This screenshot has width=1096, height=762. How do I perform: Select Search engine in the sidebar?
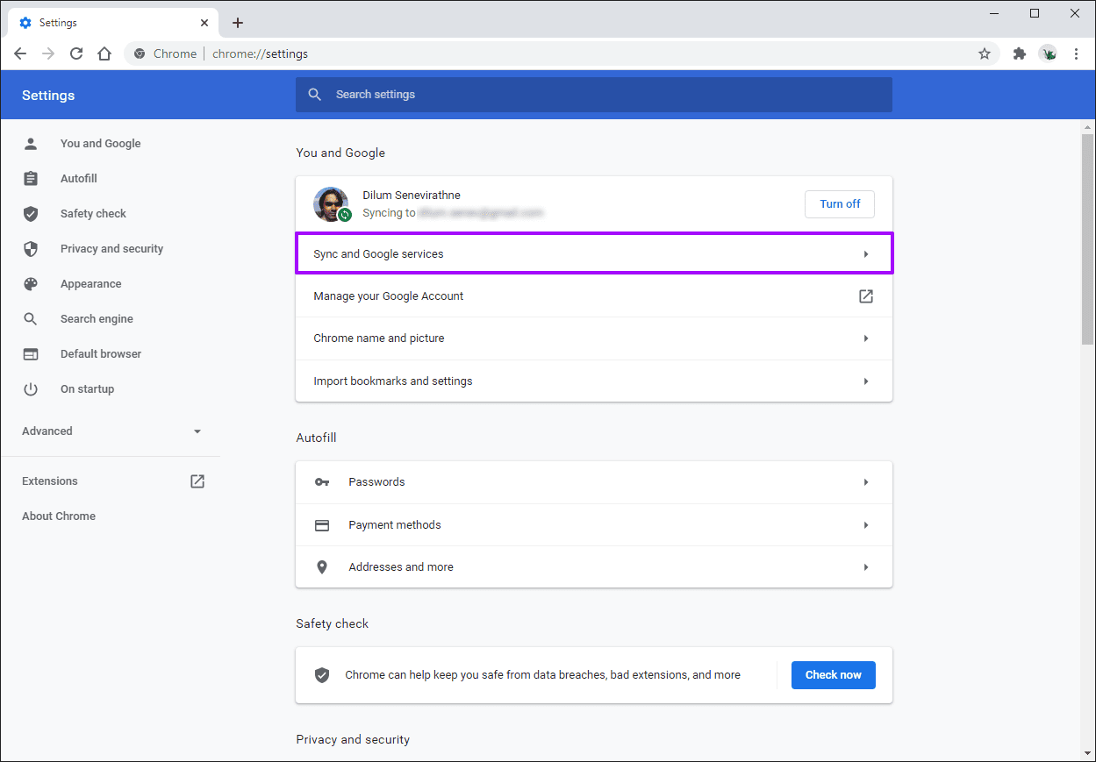(97, 319)
